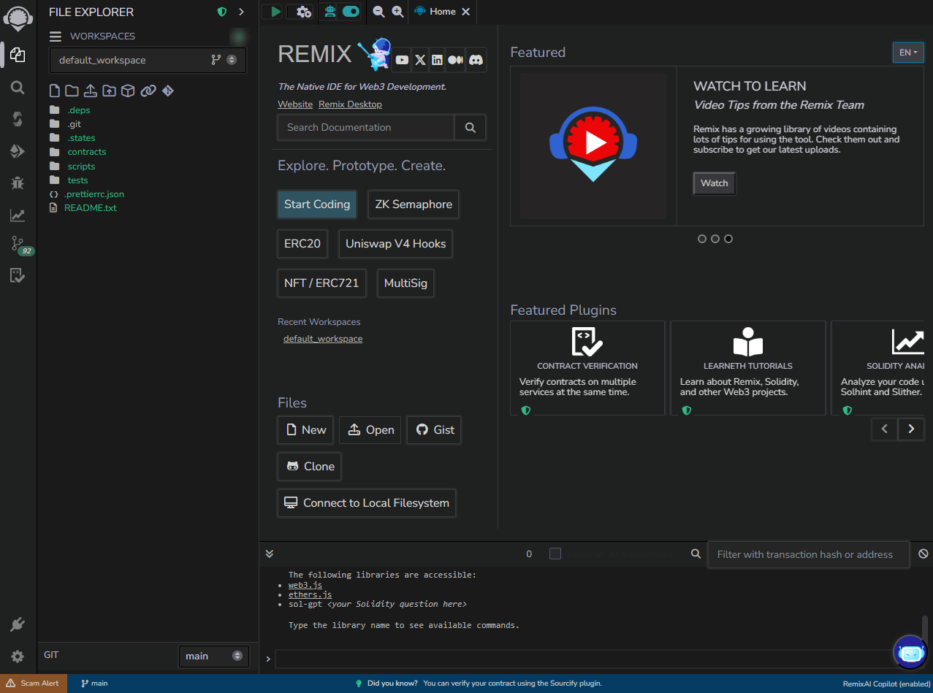933x693 pixels.
Task: Click the Search Documentation field
Action: [x=366, y=127]
